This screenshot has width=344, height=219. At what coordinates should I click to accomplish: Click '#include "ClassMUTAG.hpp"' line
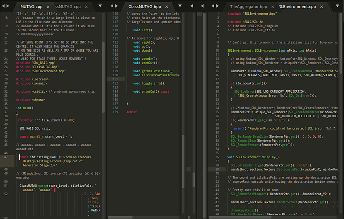(x=37, y=67)
